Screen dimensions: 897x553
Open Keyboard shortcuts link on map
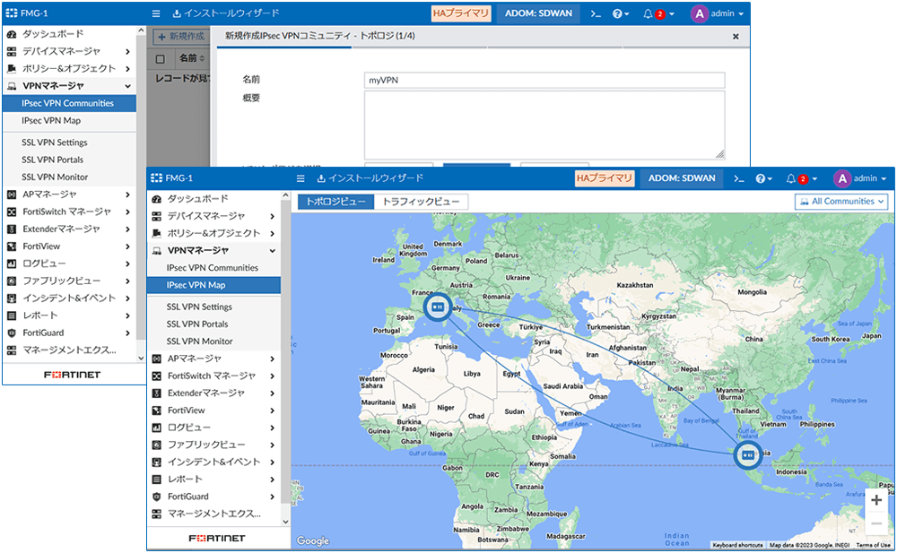click(x=738, y=546)
